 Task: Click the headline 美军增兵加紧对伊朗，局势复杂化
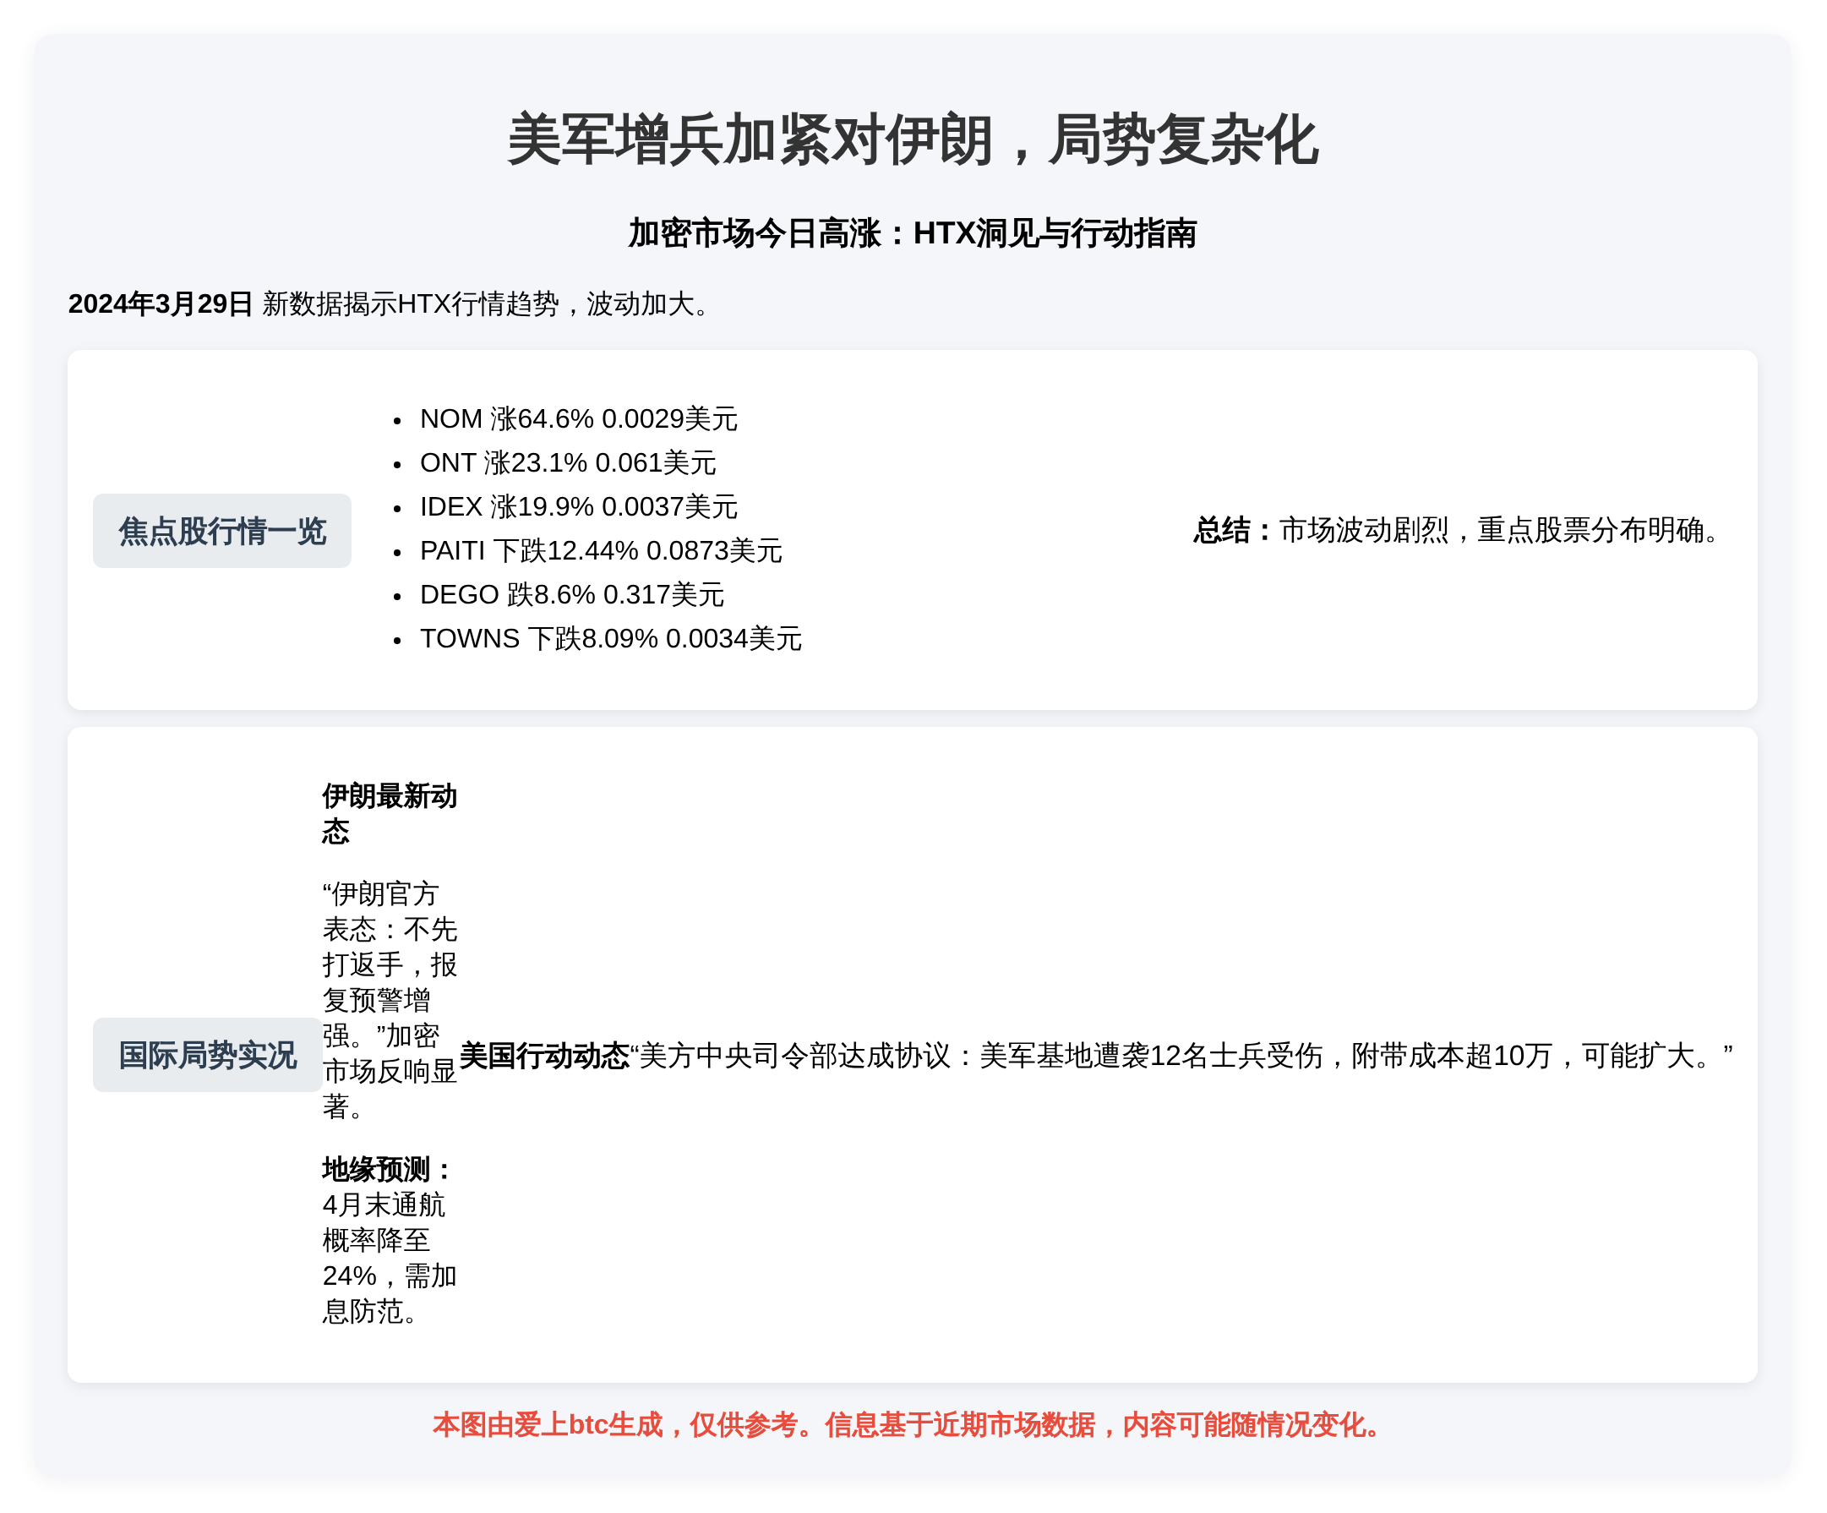(913, 140)
